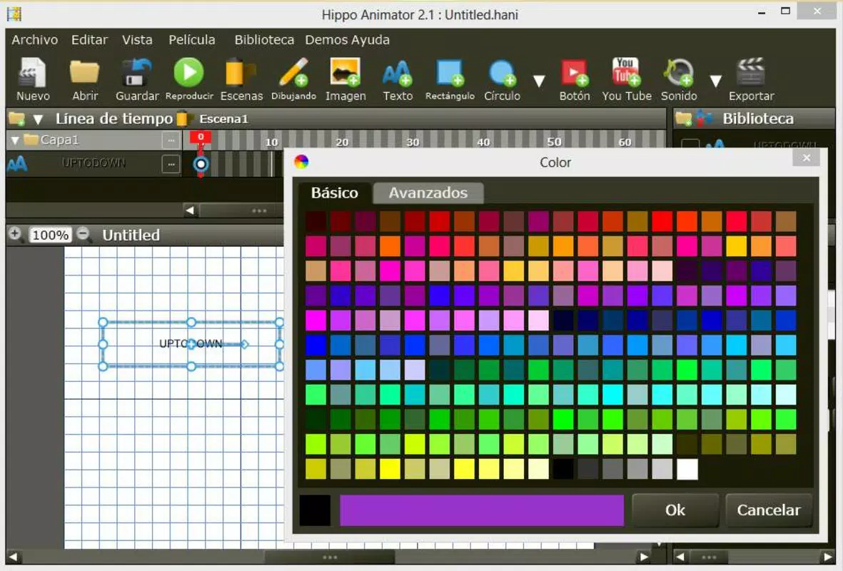843x571 pixels.
Task: Open options button for the UPTODOWN layer
Action: pyautogui.click(x=171, y=164)
